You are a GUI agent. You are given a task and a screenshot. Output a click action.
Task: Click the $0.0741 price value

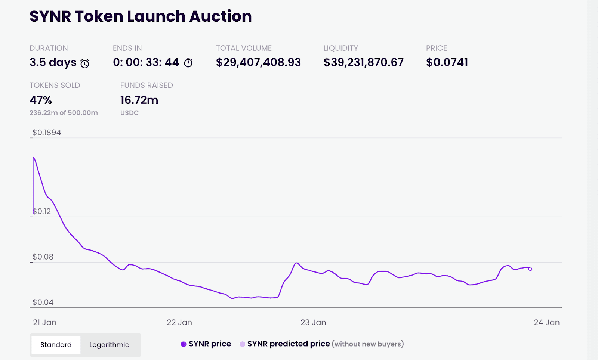click(447, 62)
